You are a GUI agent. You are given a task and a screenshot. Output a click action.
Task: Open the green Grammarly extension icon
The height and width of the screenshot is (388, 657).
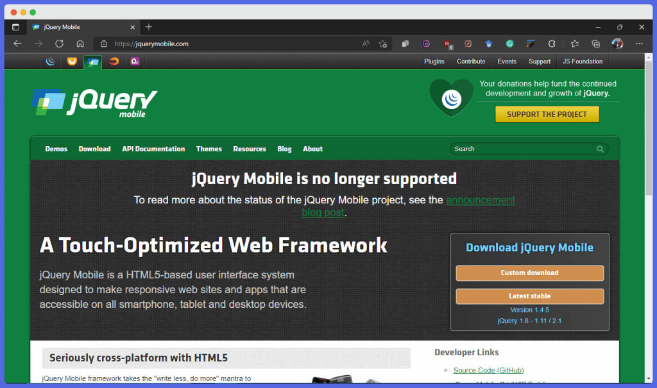[509, 44]
